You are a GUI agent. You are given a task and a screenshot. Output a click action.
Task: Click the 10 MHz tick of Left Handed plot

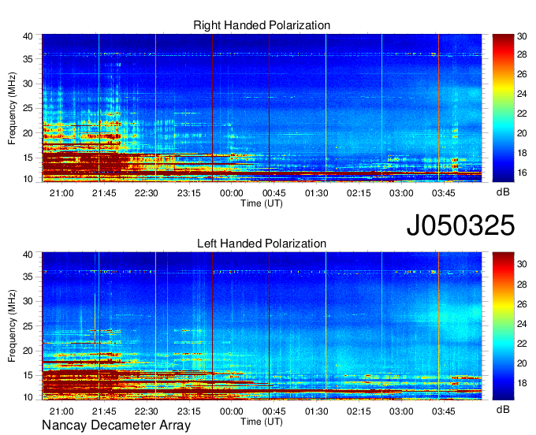coord(28,397)
